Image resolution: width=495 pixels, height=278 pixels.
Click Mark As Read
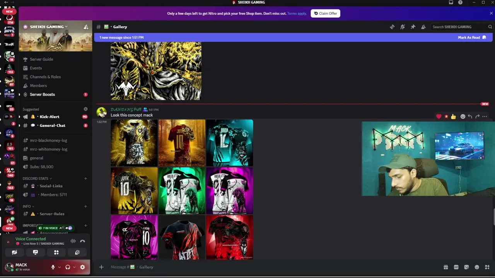[472, 37]
